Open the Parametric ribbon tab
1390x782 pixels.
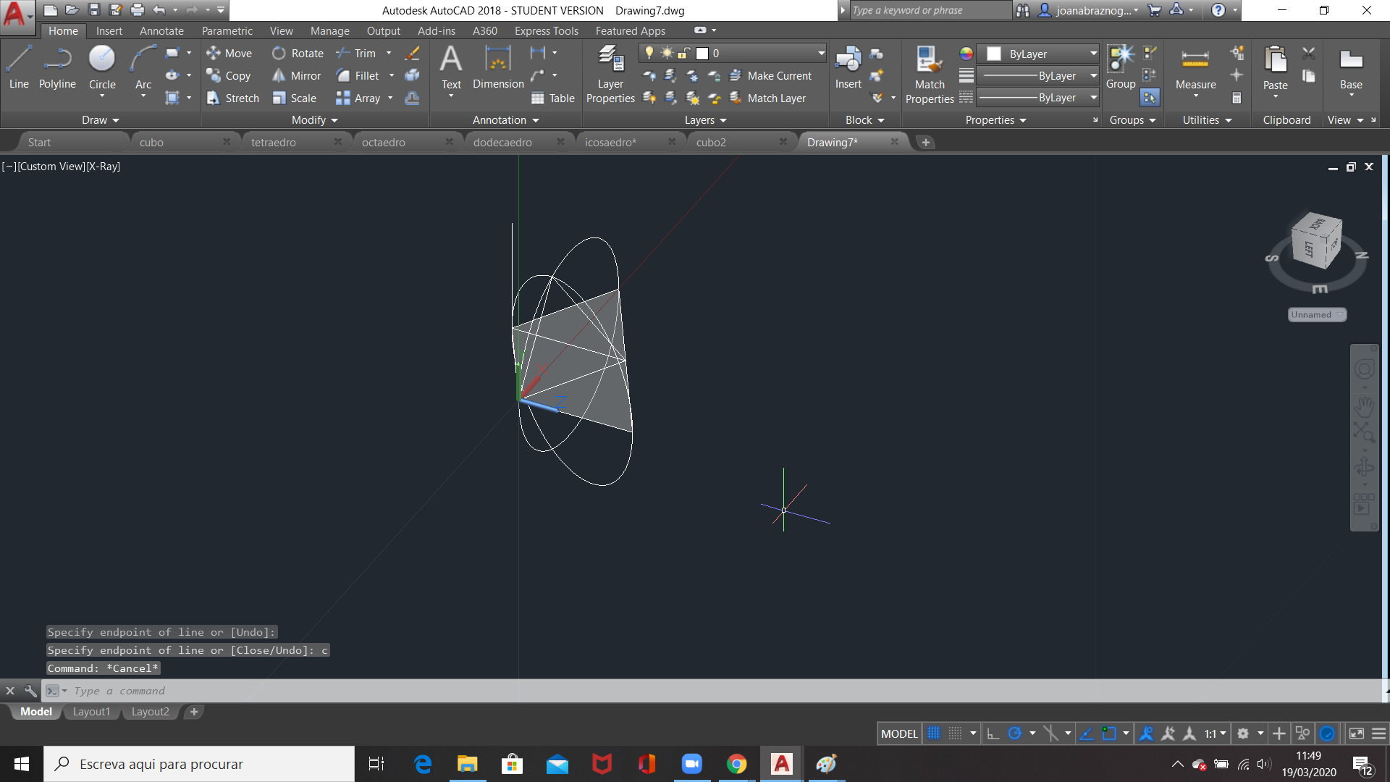[x=227, y=30]
